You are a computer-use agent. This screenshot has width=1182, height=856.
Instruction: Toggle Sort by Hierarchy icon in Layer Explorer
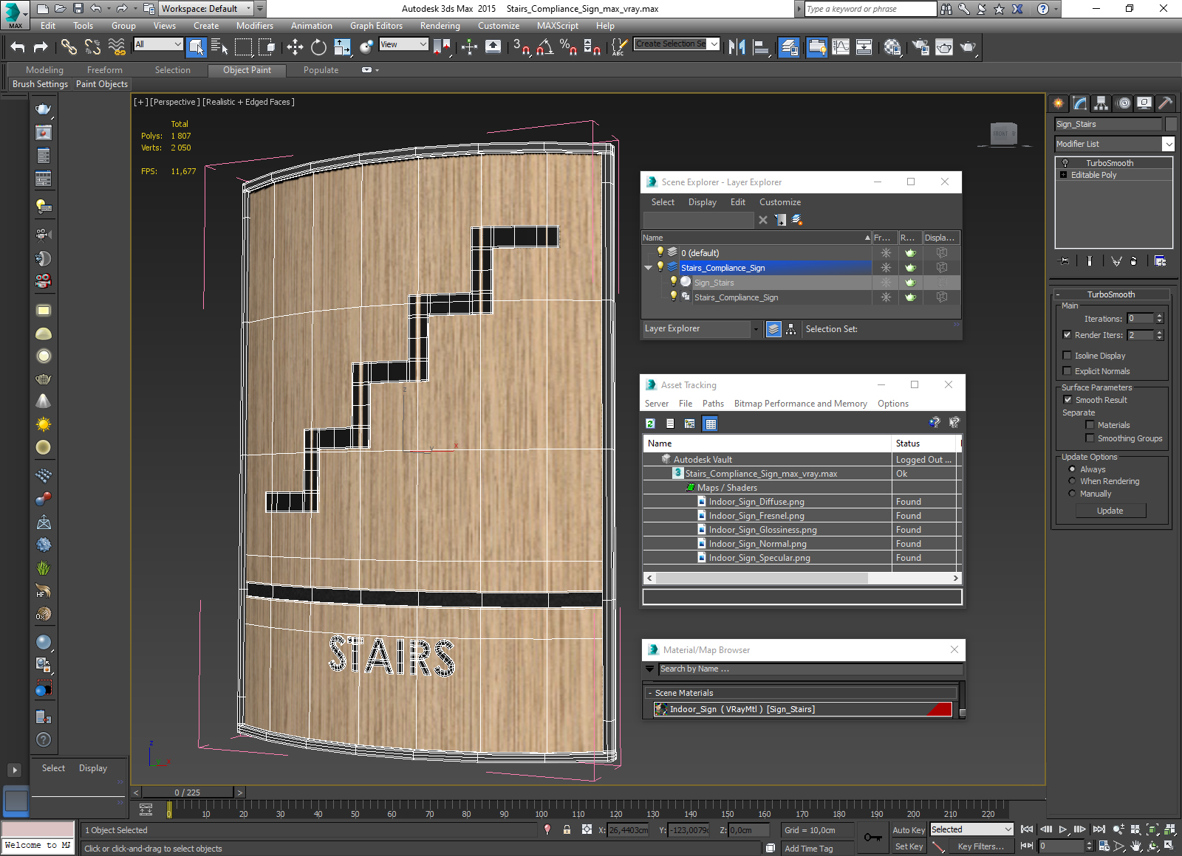pyautogui.click(x=791, y=329)
